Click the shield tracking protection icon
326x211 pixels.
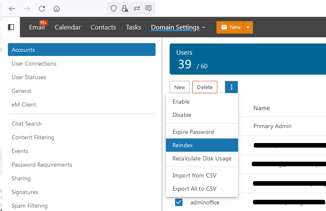(x=113, y=8)
